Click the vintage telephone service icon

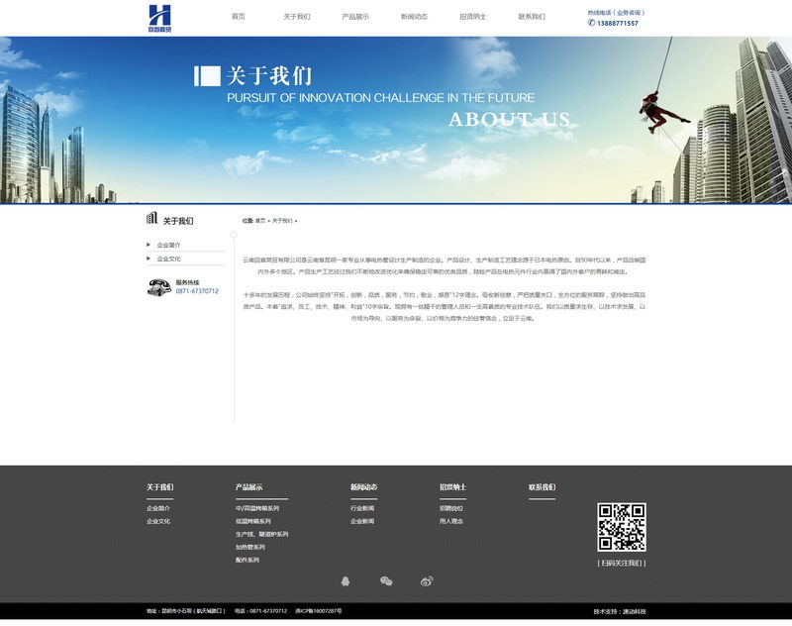[159, 287]
